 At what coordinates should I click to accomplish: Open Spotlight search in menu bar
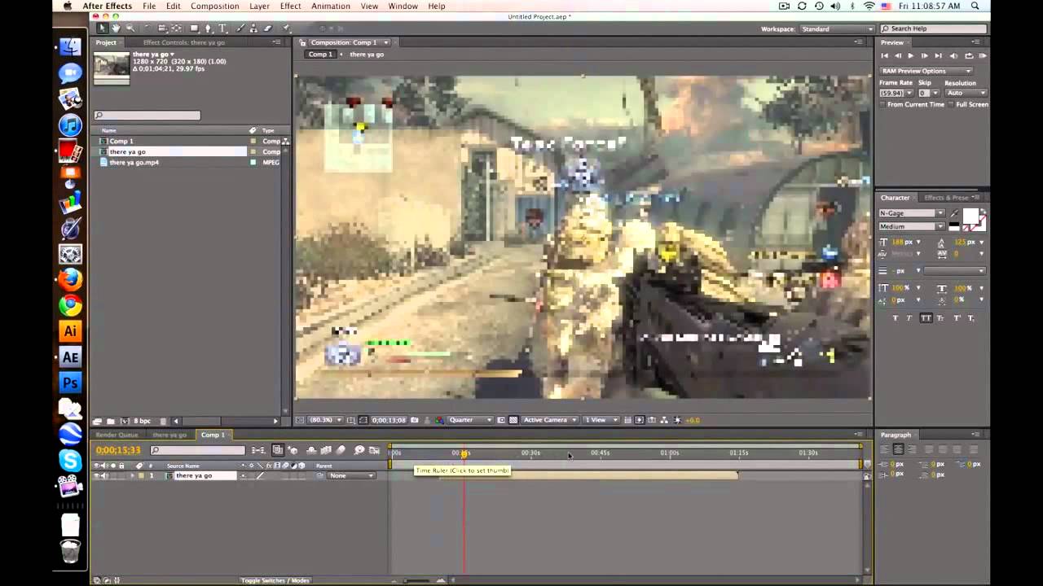click(975, 6)
